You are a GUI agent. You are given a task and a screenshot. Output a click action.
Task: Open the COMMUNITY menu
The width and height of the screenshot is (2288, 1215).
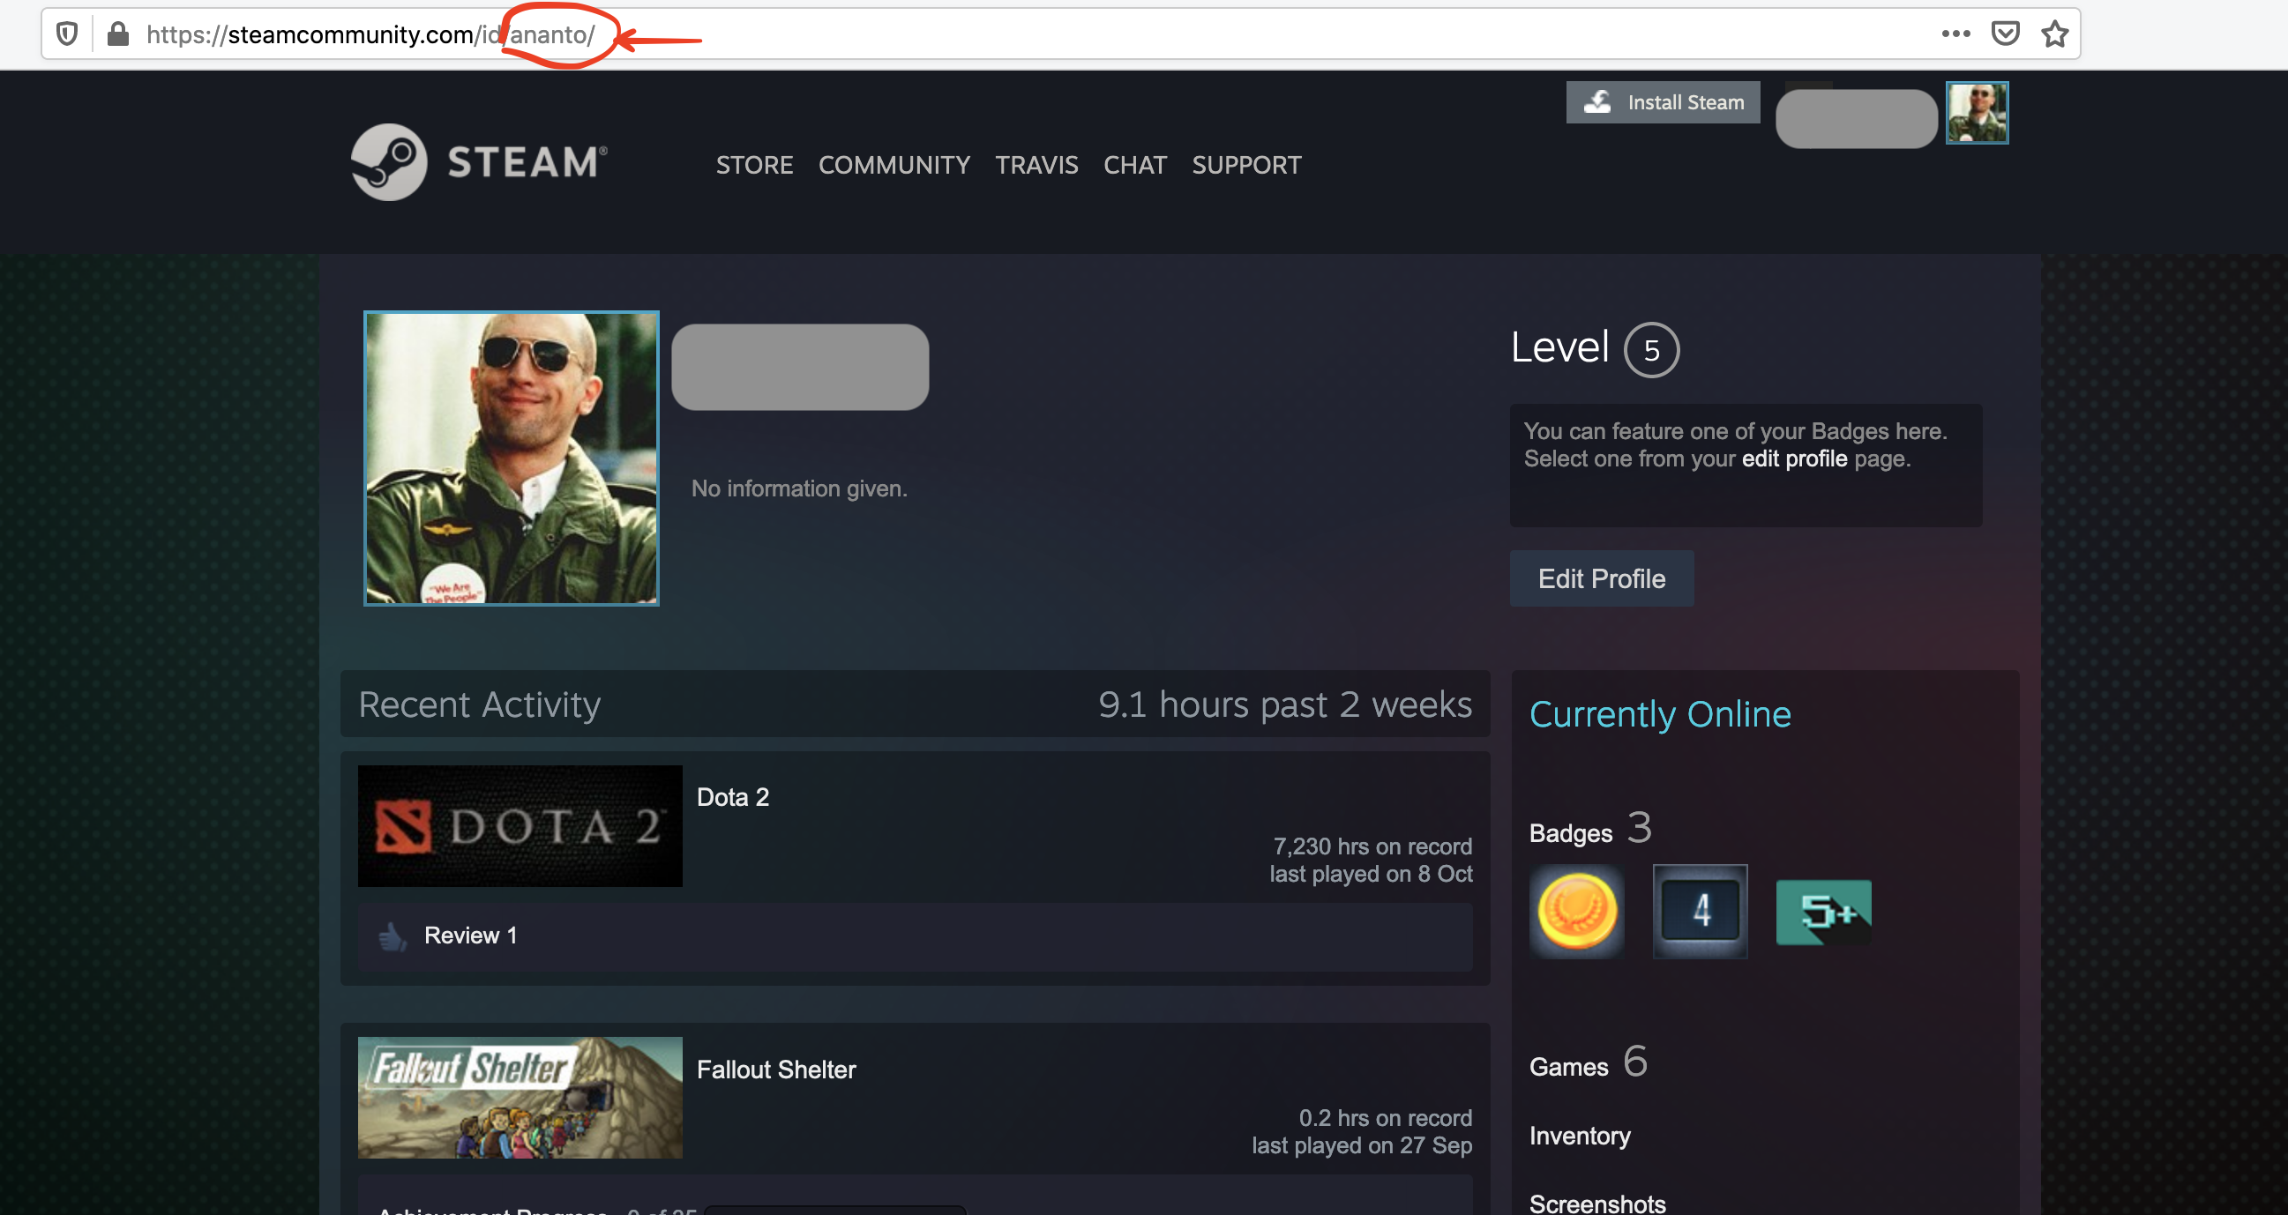(x=894, y=164)
